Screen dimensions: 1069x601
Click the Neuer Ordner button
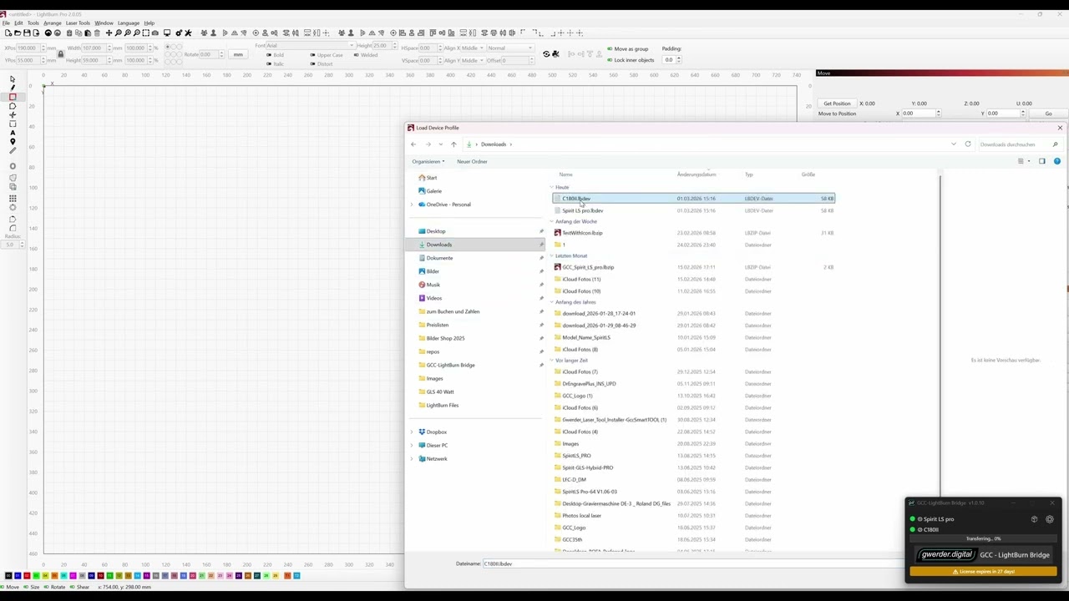[x=472, y=162]
